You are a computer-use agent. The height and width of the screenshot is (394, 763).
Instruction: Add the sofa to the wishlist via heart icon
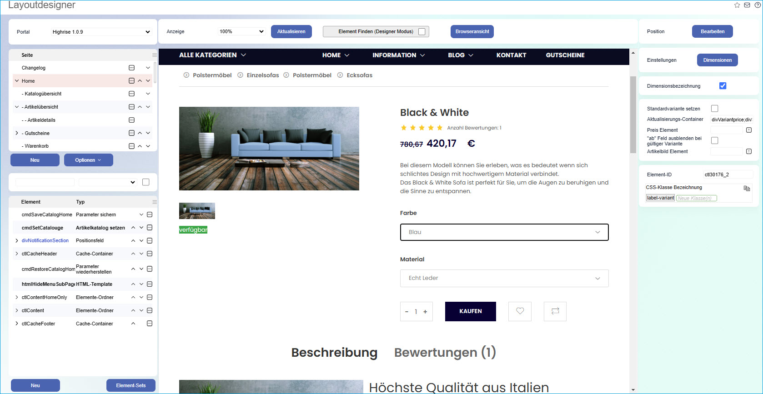coord(520,311)
